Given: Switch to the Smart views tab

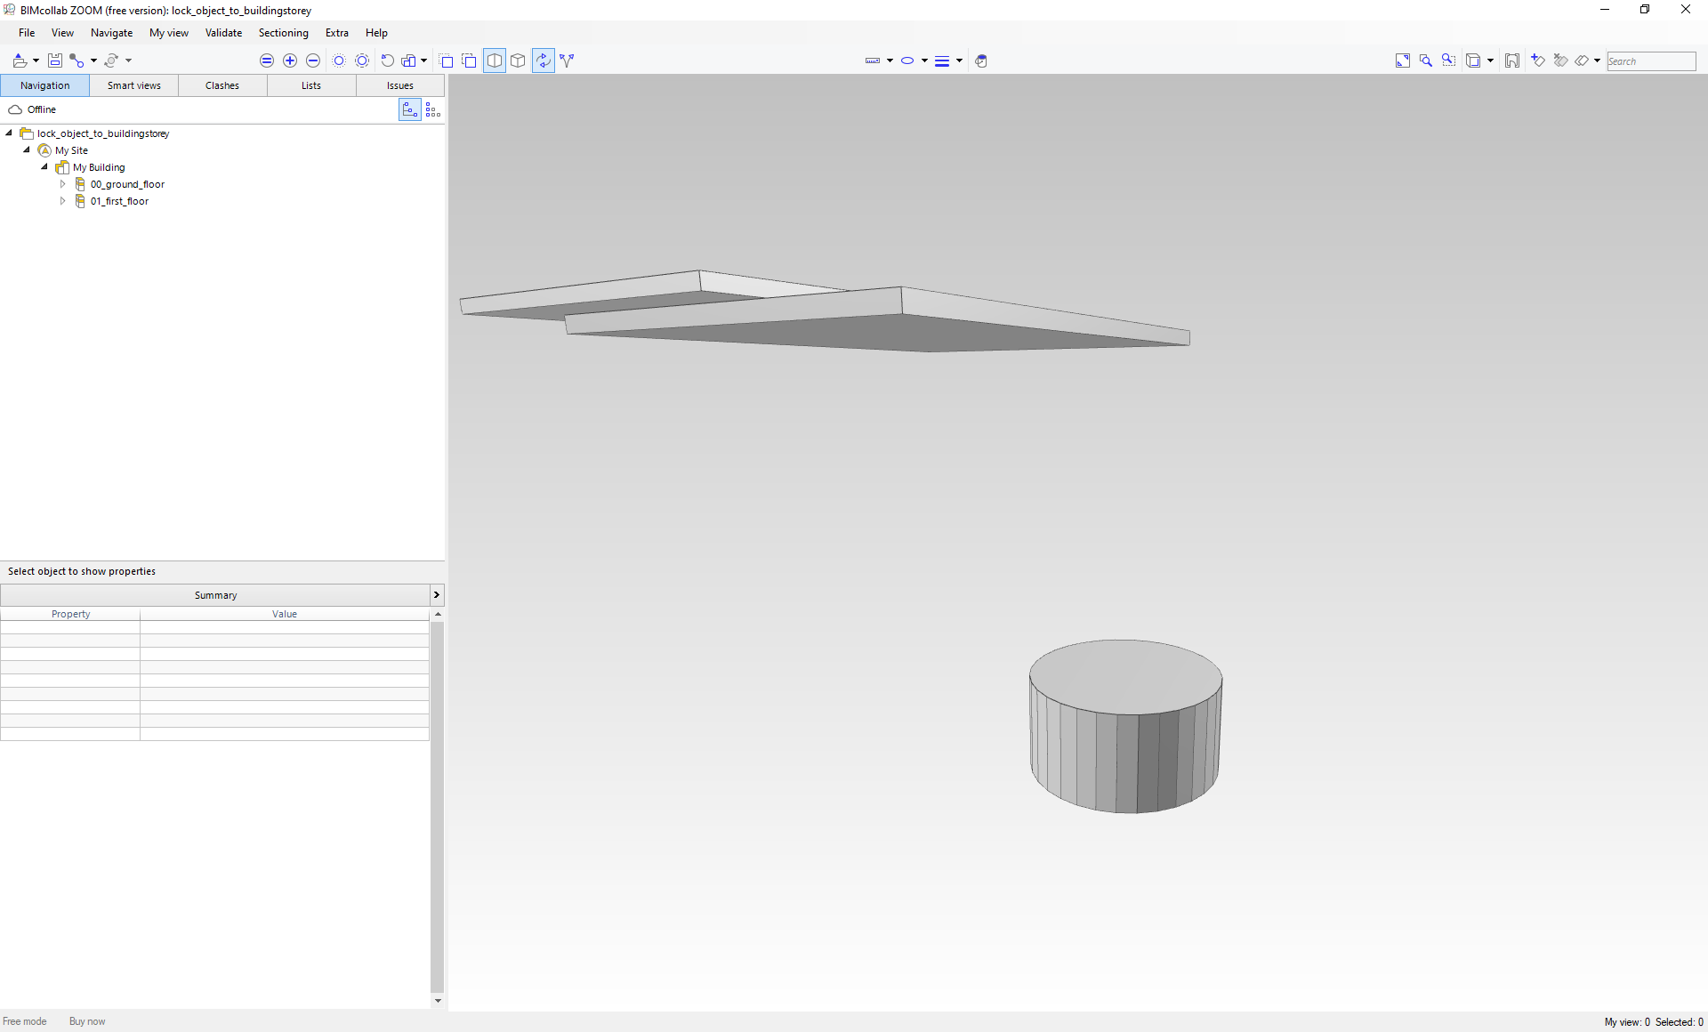Looking at the screenshot, I should 134,85.
